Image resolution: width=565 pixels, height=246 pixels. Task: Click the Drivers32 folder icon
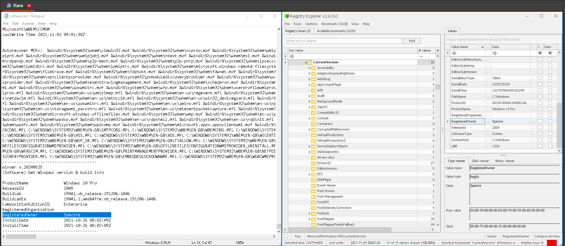tap(314, 163)
